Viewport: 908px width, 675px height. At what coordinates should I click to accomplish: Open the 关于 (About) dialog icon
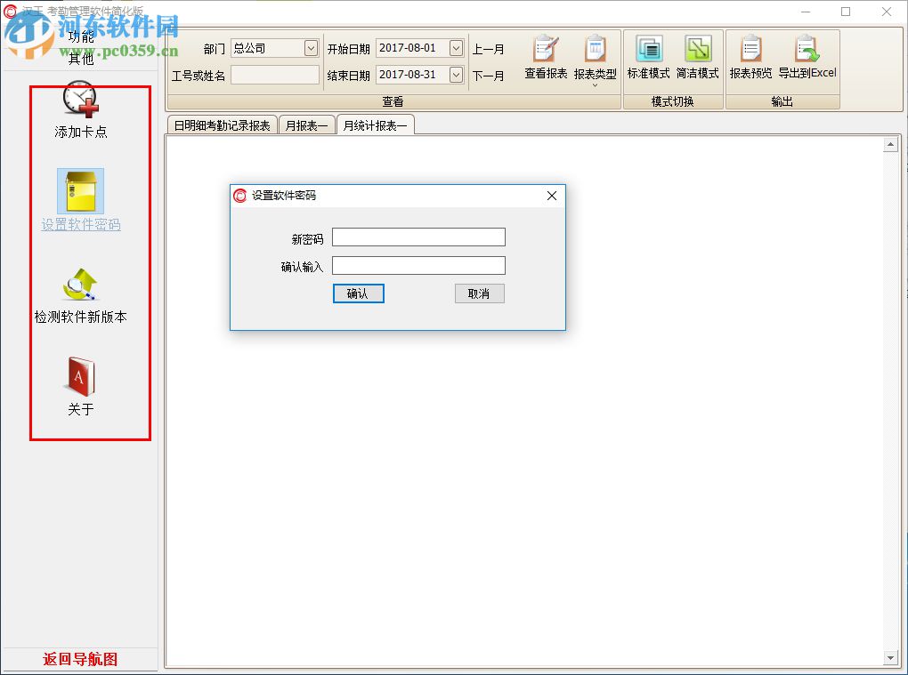(79, 389)
